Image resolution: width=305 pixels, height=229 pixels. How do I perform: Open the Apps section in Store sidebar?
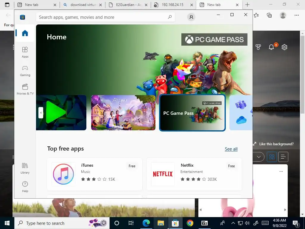click(25, 52)
